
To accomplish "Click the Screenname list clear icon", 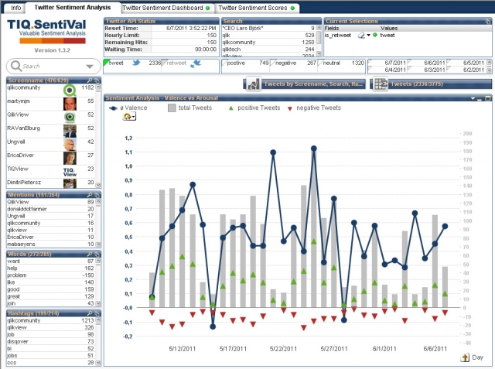I will 97,80.
